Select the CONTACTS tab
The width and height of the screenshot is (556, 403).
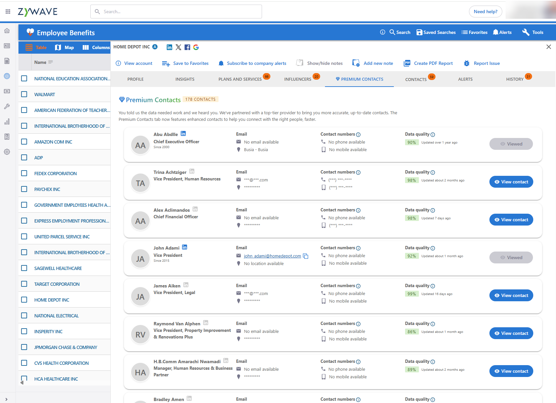[x=416, y=79]
